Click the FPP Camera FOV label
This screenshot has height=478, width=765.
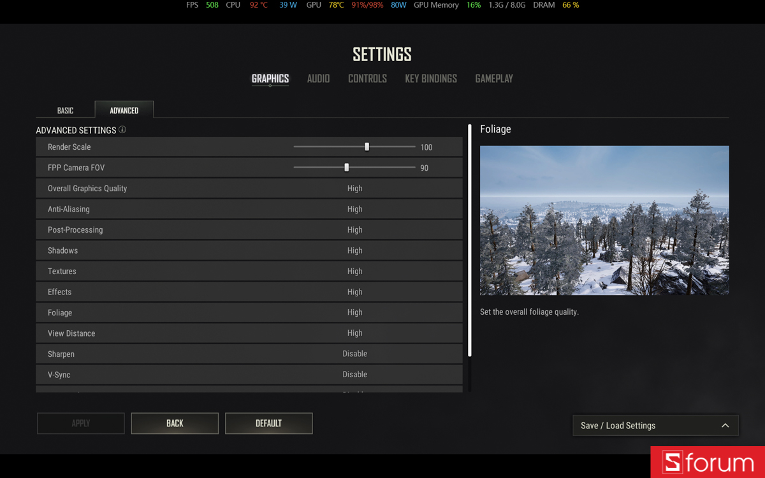(76, 168)
